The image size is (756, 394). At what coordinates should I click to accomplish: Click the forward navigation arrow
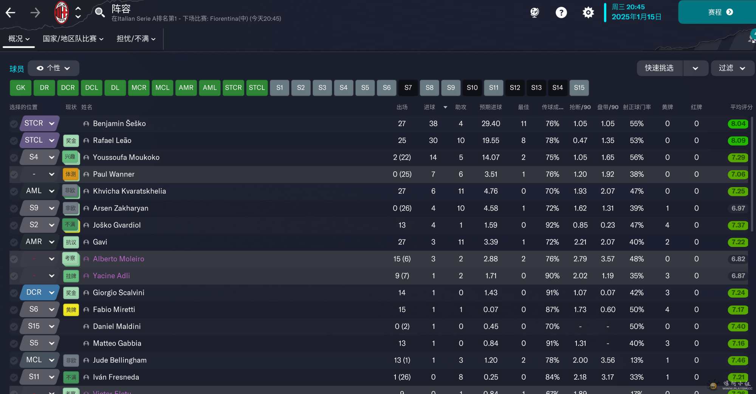pyautogui.click(x=35, y=13)
